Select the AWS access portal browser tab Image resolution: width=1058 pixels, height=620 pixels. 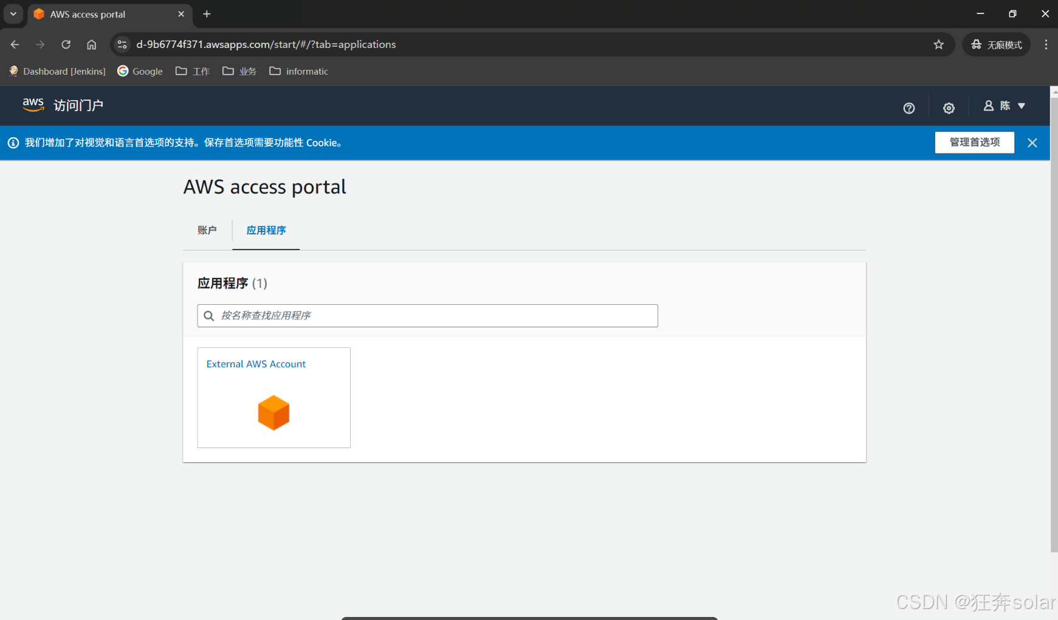tap(109, 14)
